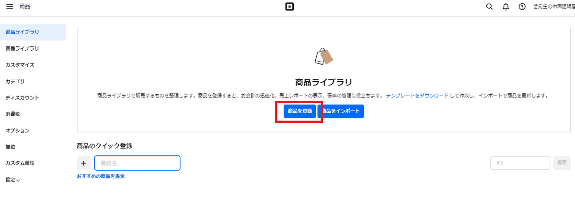Open the account name menu at top right
The image size is (575, 218).
coord(553,7)
